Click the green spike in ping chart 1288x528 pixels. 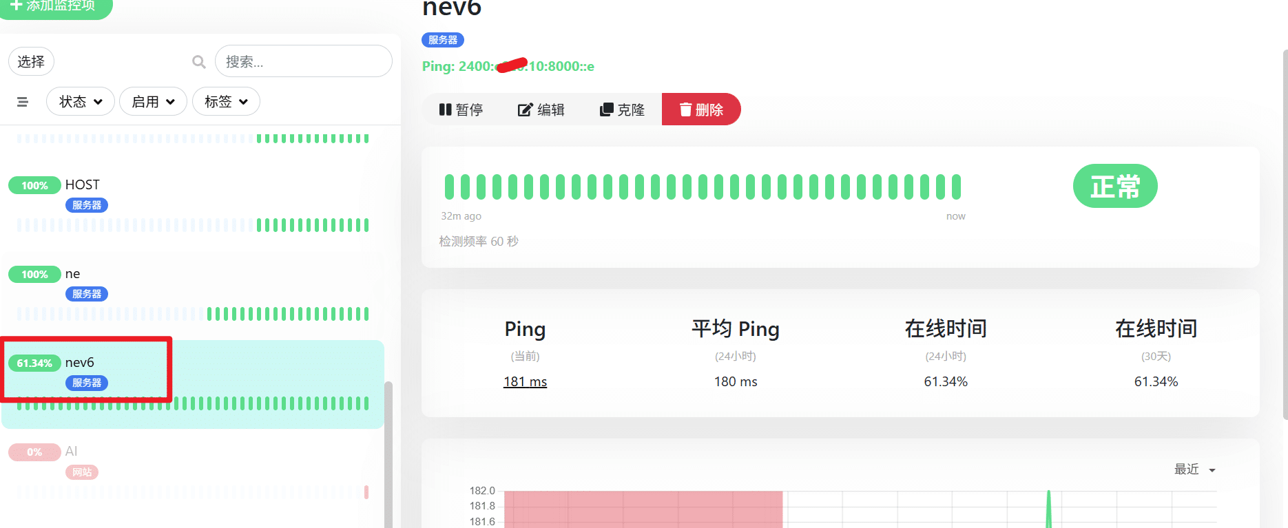point(1049,509)
